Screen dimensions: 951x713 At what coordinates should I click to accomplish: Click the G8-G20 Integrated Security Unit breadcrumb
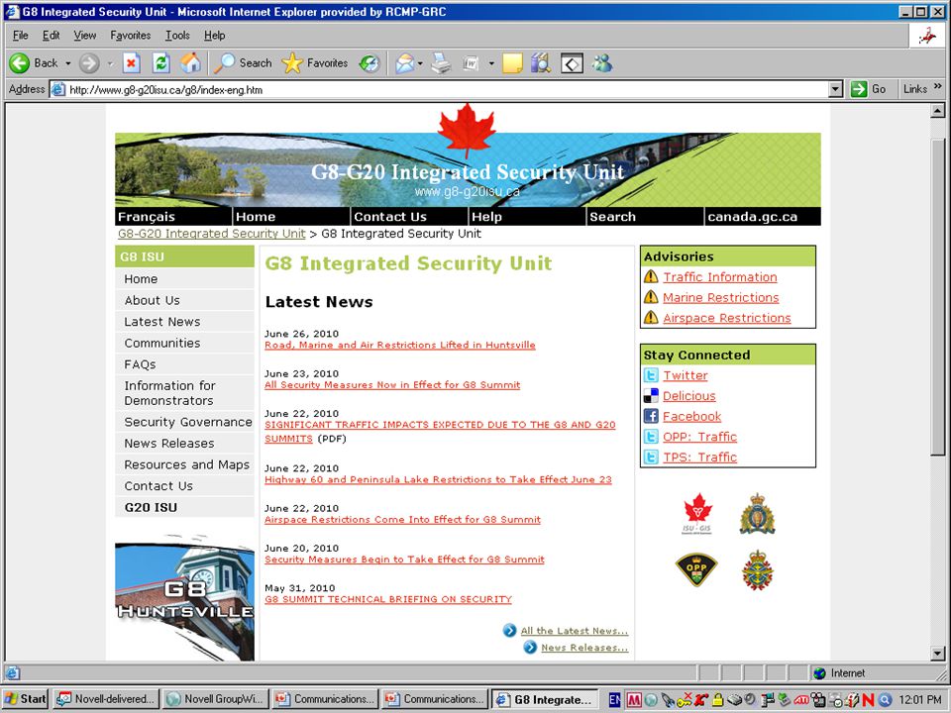[212, 234]
